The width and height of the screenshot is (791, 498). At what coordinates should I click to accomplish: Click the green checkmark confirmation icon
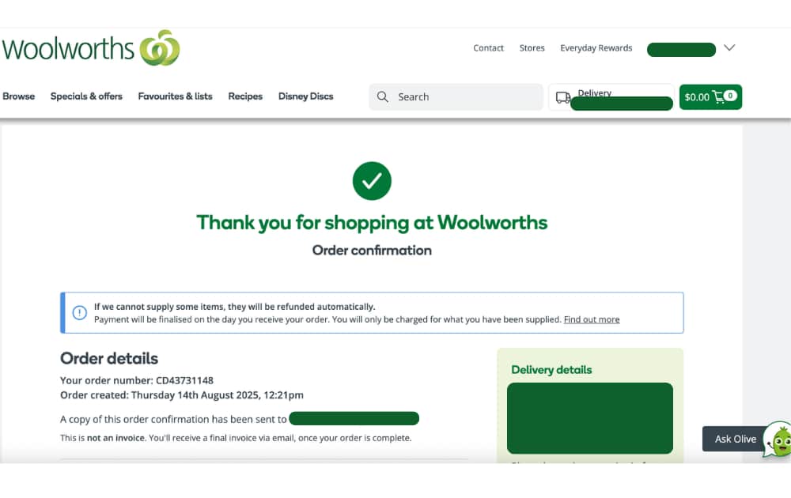click(x=372, y=180)
